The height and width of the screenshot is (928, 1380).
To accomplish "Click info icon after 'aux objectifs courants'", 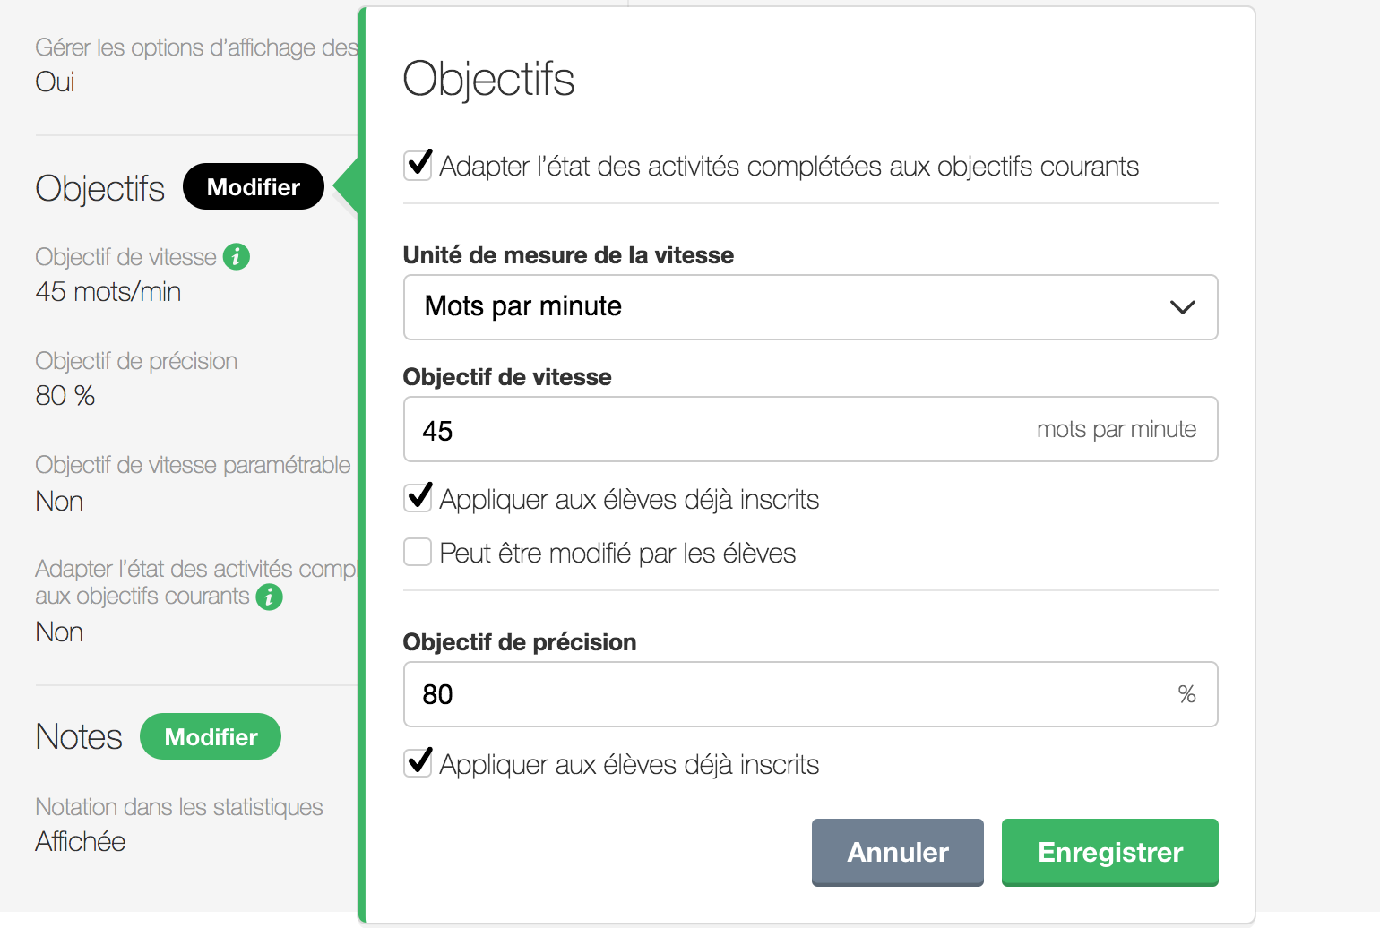I will [269, 597].
